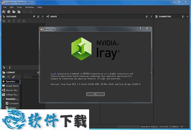Follow the Iray® hyperlink in dialog
191x130 pixels.
click(53, 74)
